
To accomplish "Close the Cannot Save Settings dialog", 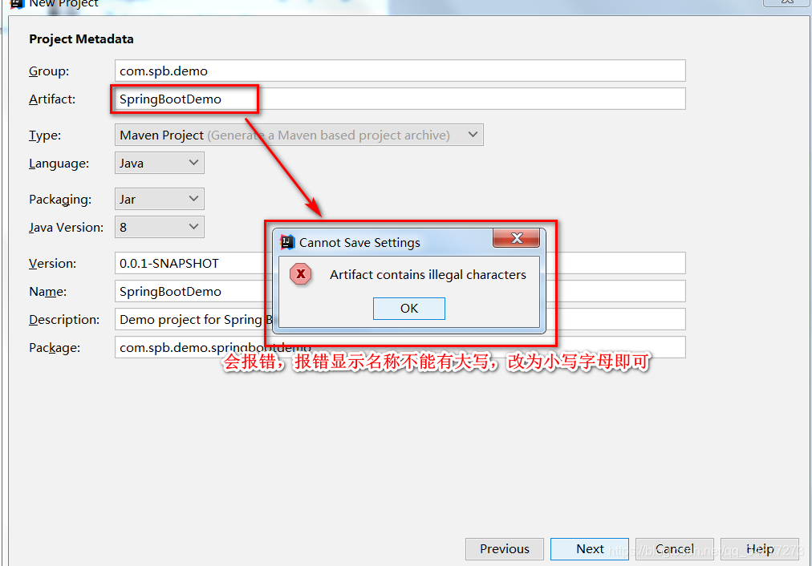I will 516,238.
